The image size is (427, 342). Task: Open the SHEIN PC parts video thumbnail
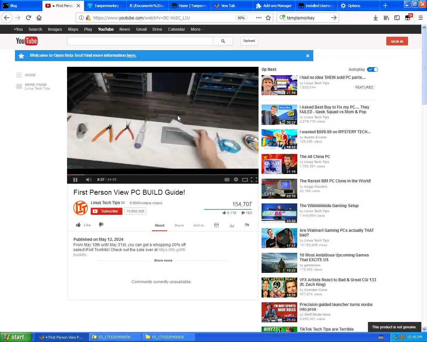tap(279, 85)
